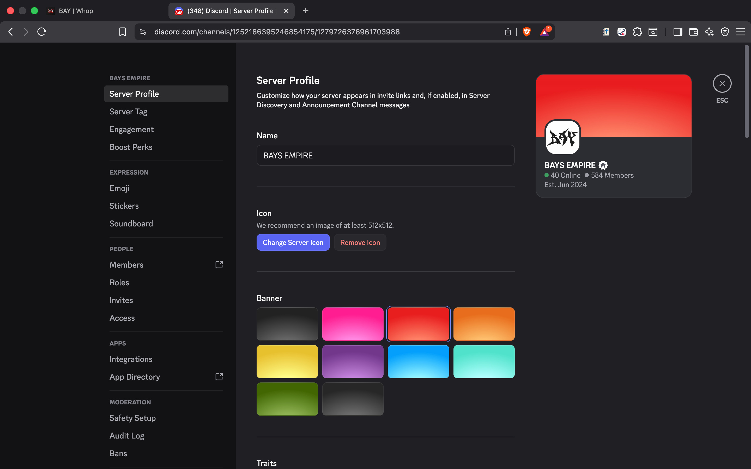This screenshot has height=469, width=751.
Task: Open the Server Tag settings
Action: pyautogui.click(x=166, y=111)
